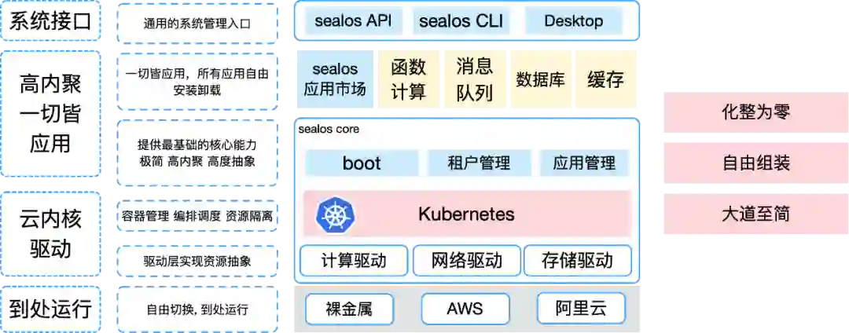Click the AWS platform box

point(465,309)
